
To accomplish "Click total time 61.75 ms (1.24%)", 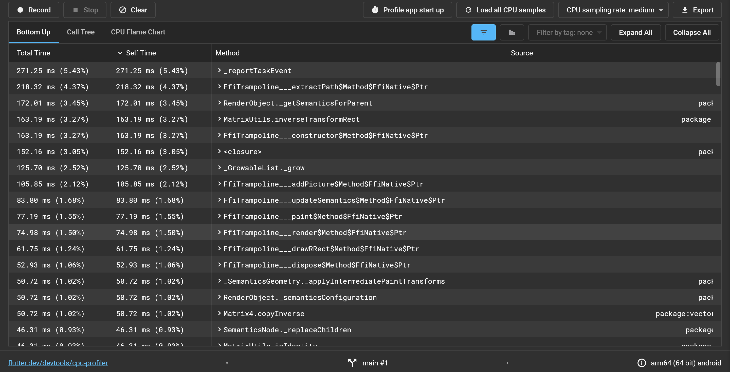I will 51,249.
